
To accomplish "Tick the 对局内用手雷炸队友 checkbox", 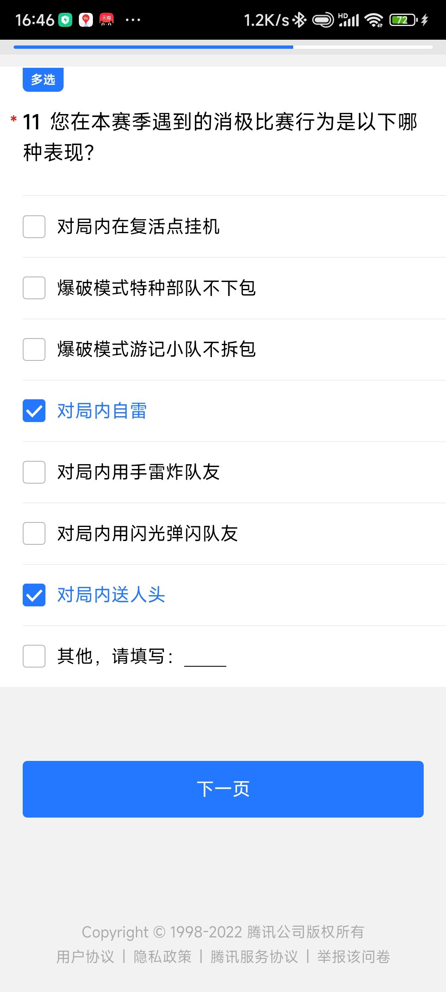I will click(34, 472).
